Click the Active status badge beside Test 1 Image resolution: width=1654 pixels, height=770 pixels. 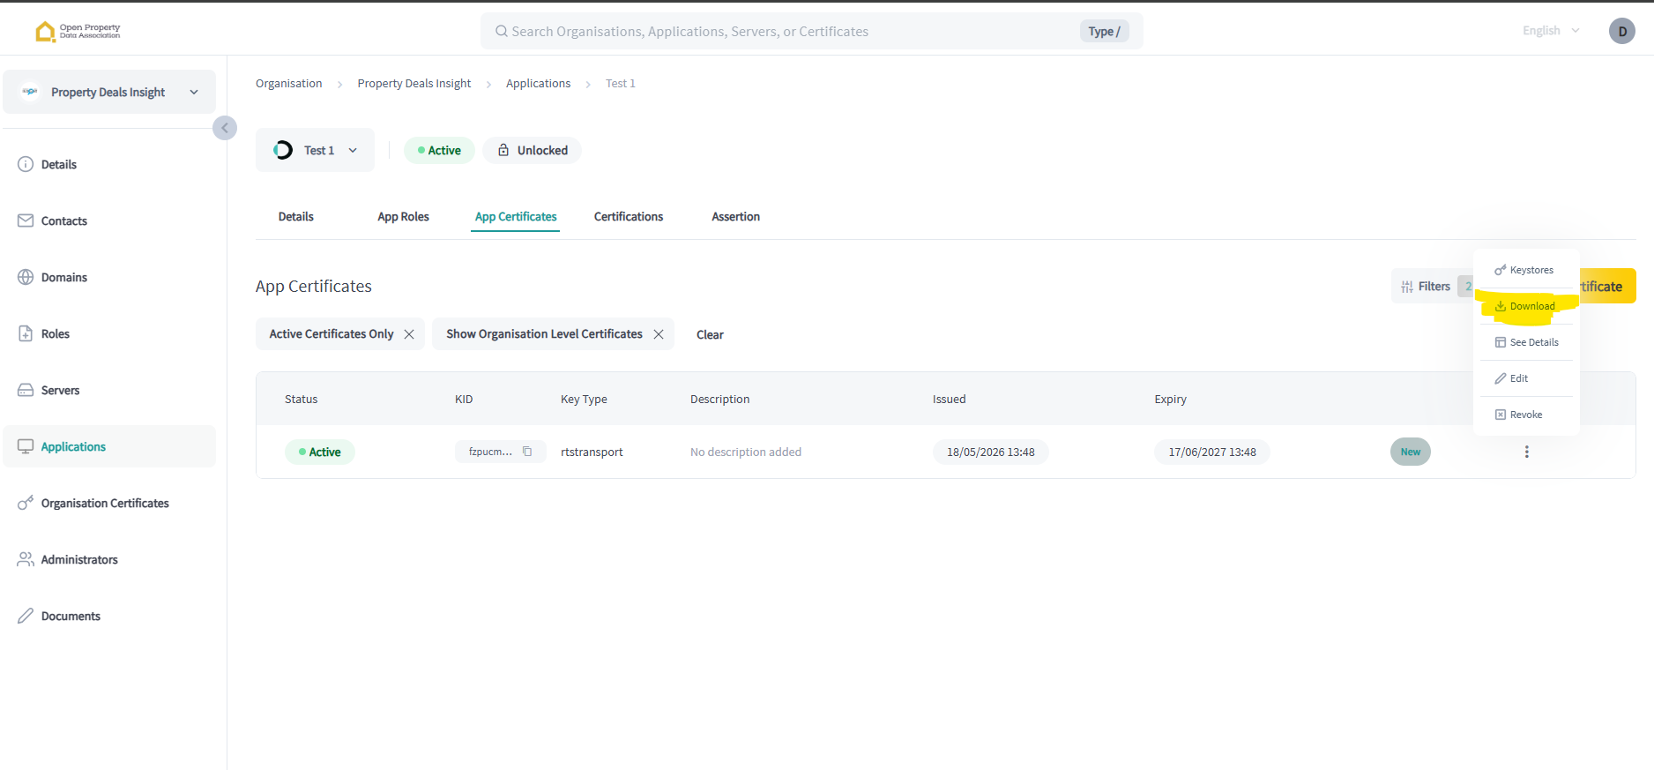pos(439,151)
